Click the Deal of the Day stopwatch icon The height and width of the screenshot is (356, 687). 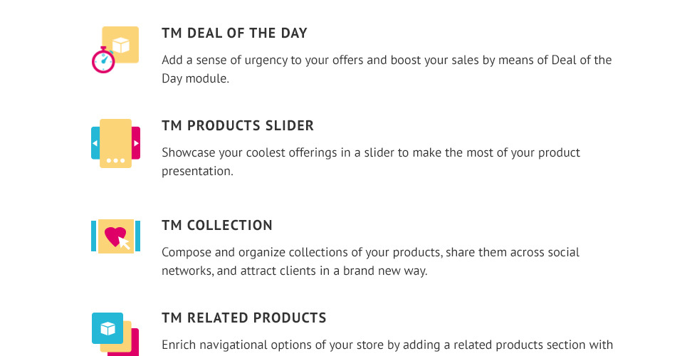click(115, 50)
